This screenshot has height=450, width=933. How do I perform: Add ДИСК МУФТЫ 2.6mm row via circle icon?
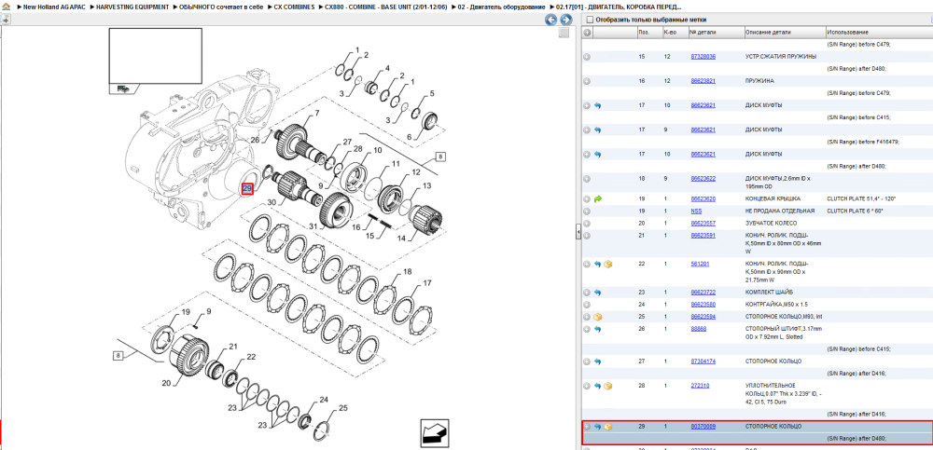[x=587, y=178]
